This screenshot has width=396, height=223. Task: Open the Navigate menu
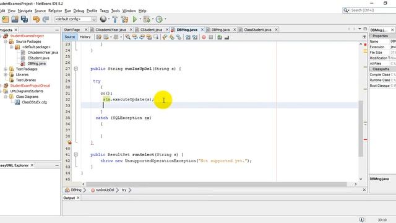click(25, 11)
